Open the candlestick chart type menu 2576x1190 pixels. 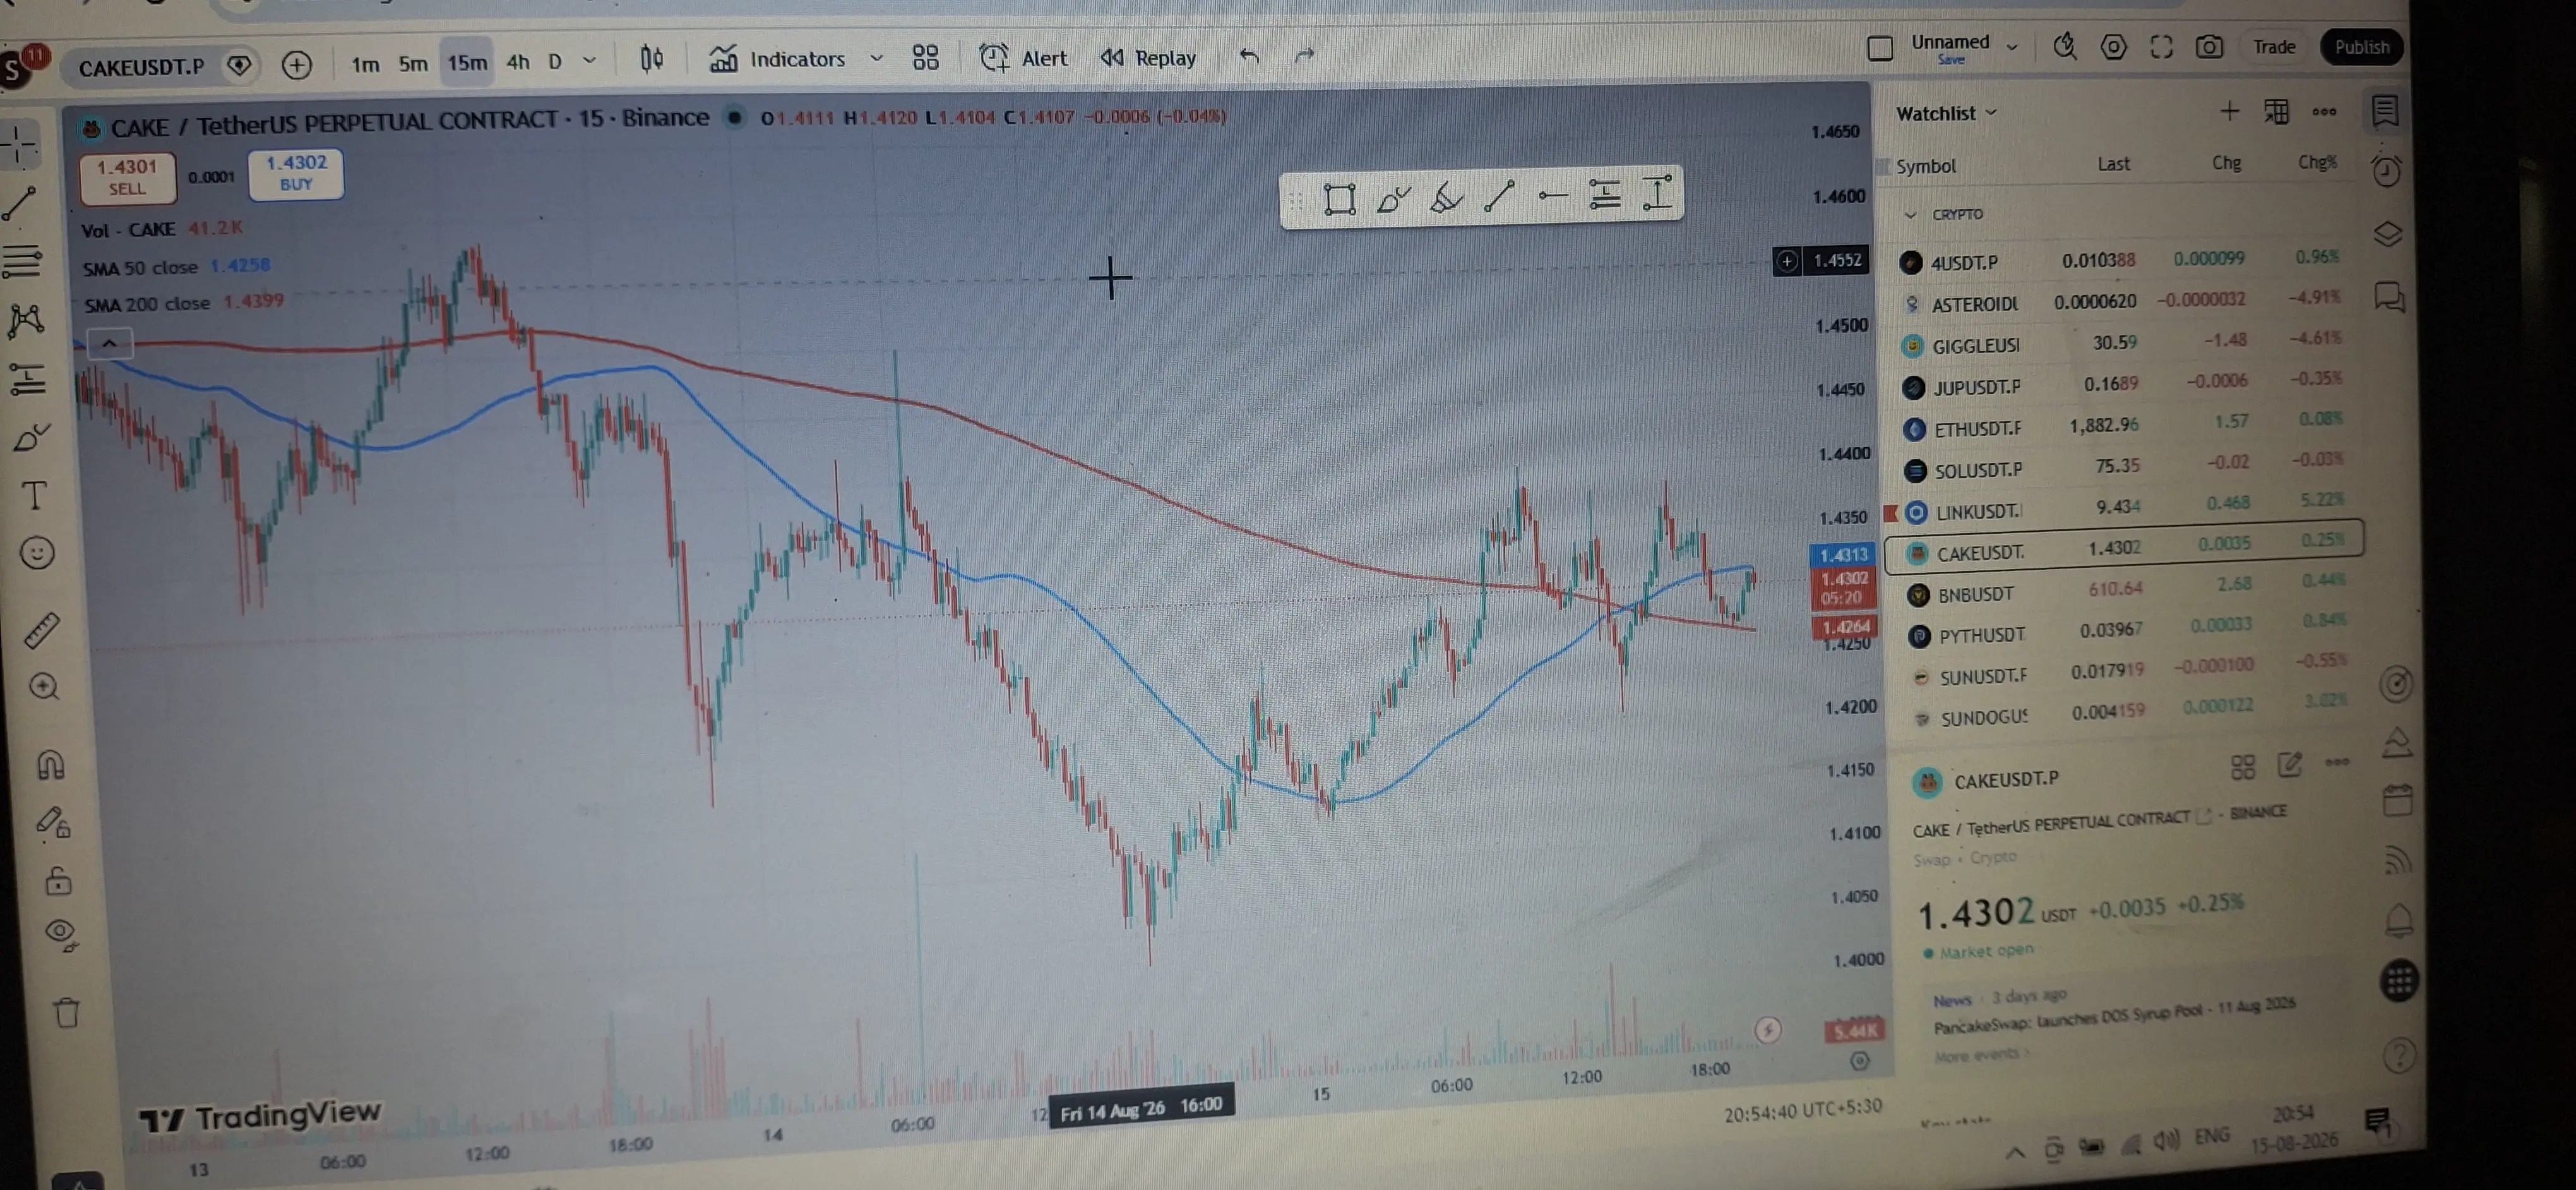pos(652,58)
